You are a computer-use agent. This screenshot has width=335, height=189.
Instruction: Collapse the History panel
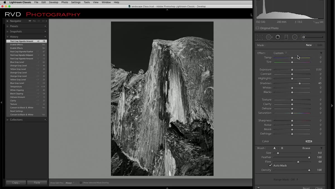click(x=8, y=37)
